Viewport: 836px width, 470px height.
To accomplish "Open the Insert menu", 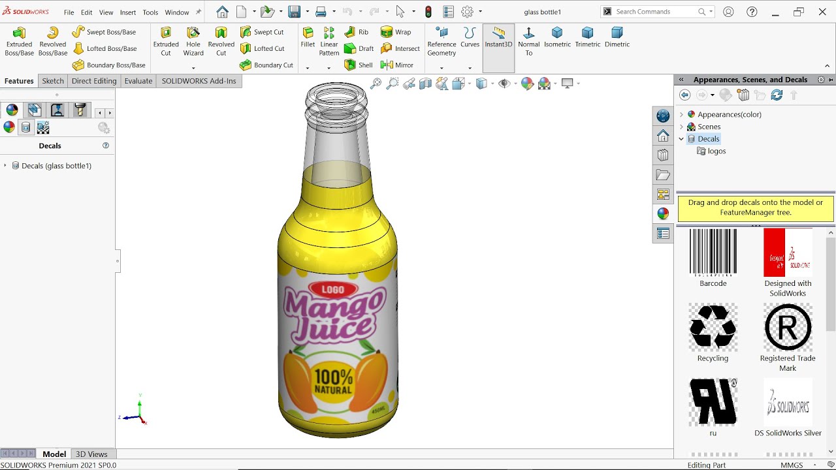I will click(128, 12).
